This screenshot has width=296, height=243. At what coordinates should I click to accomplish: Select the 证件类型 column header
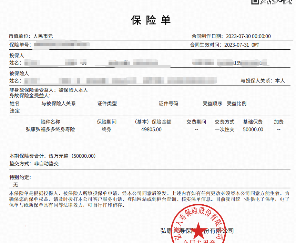pyautogui.click(x=107, y=104)
